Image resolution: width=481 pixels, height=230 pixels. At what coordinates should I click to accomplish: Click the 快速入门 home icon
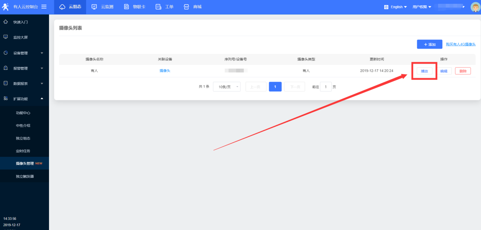(6, 22)
